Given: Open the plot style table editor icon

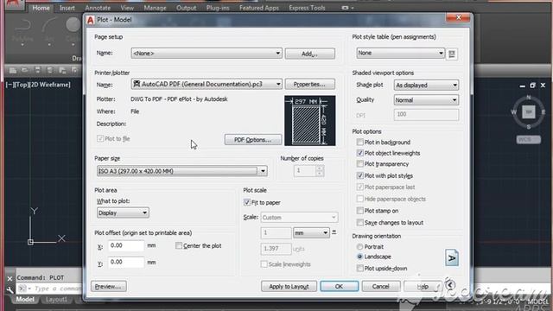Looking at the screenshot, I should point(452,54).
